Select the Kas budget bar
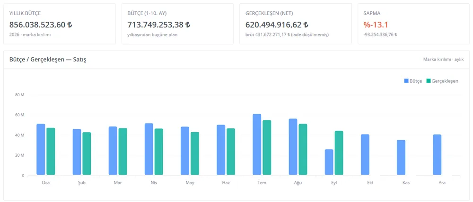473x202 pixels. point(401,158)
